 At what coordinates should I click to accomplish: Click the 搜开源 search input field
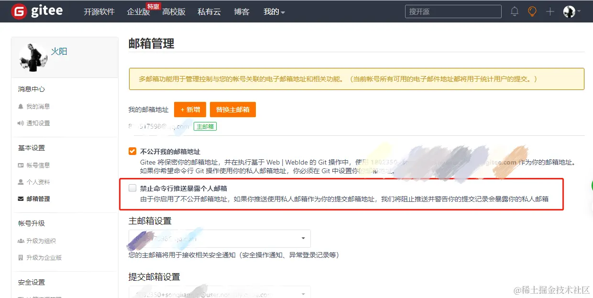pyautogui.click(x=452, y=11)
